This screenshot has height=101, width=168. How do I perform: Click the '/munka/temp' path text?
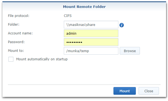point(77,51)
